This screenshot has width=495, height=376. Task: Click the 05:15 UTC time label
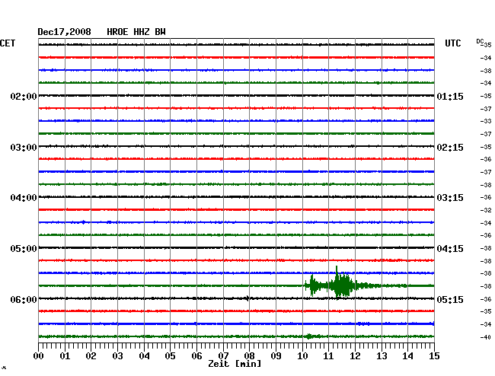(x=450, y=299)
